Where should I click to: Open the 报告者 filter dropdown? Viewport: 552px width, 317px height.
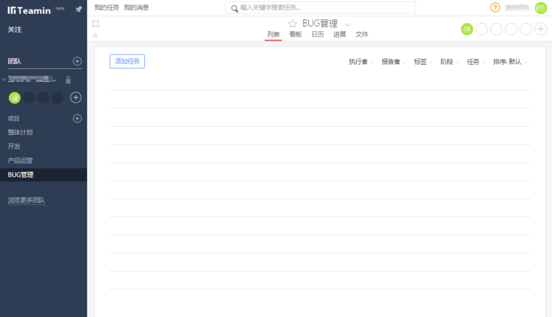click(393, 62)
